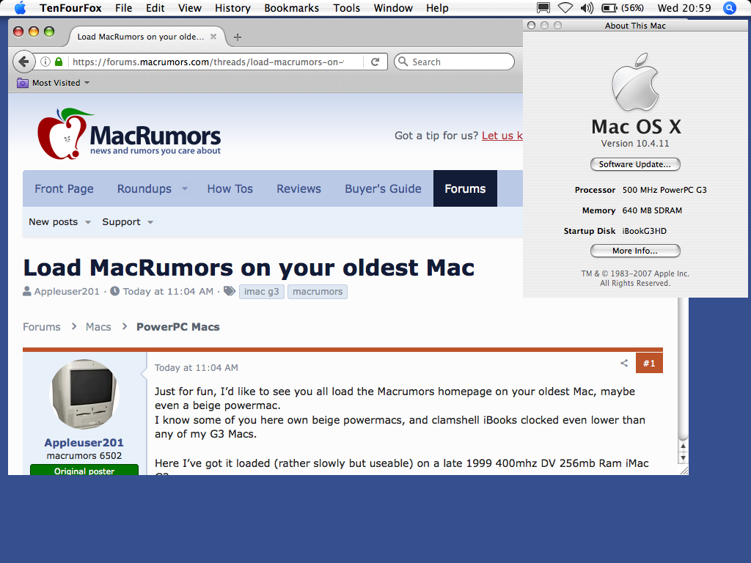Click the Appleuser201 username under avatar
Viewport: 751px width, 563px height.
tap(84, 443)
